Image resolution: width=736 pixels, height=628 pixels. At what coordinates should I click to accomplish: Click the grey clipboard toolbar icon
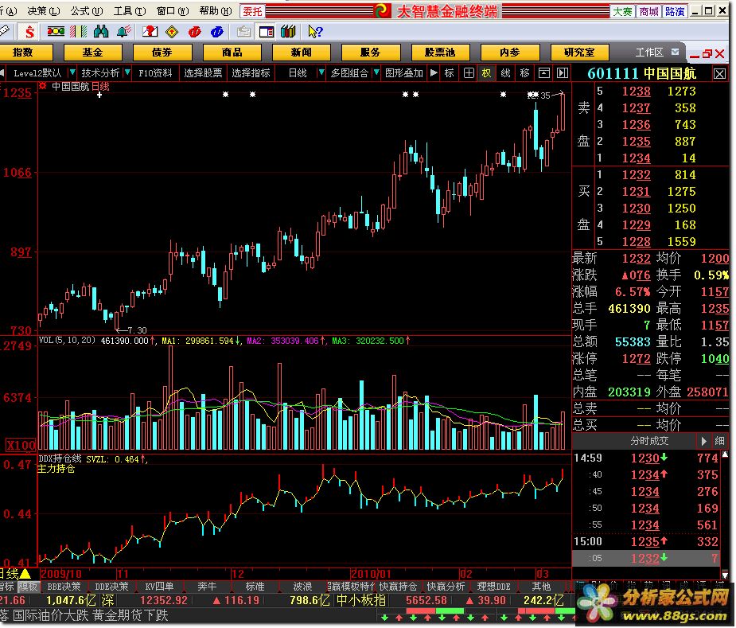click(x=243, y=32)
